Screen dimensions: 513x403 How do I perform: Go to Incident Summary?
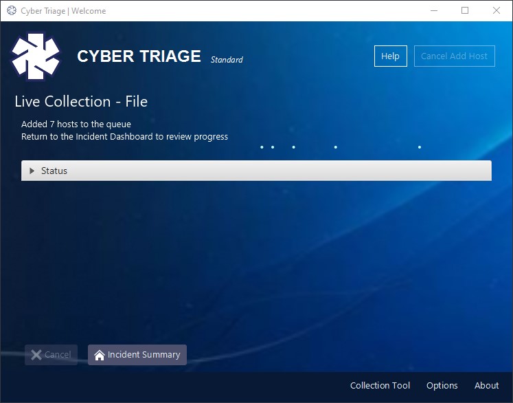tap(137, 355)
